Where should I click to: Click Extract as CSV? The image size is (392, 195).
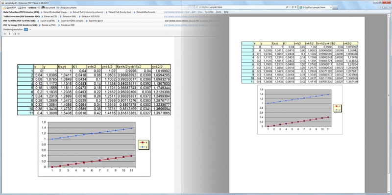(x=49, y=16)
